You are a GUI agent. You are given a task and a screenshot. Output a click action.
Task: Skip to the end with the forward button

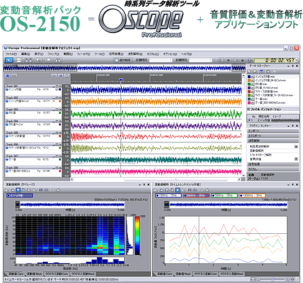coord(235,60)
